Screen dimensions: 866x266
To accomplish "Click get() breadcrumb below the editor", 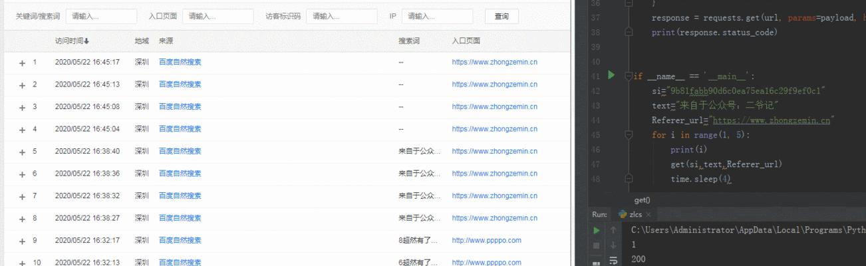I will pos(642,199).
